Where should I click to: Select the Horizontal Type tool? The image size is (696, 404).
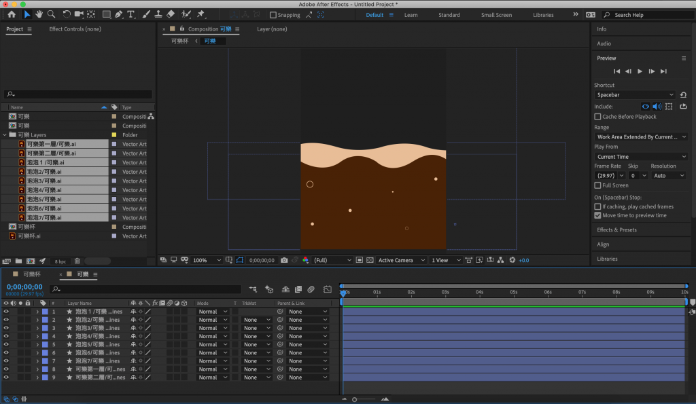(x=130, y=14)
